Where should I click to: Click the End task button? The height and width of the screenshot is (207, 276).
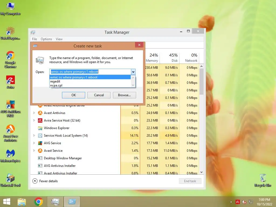pyautogui.click(x=190, y=181)
